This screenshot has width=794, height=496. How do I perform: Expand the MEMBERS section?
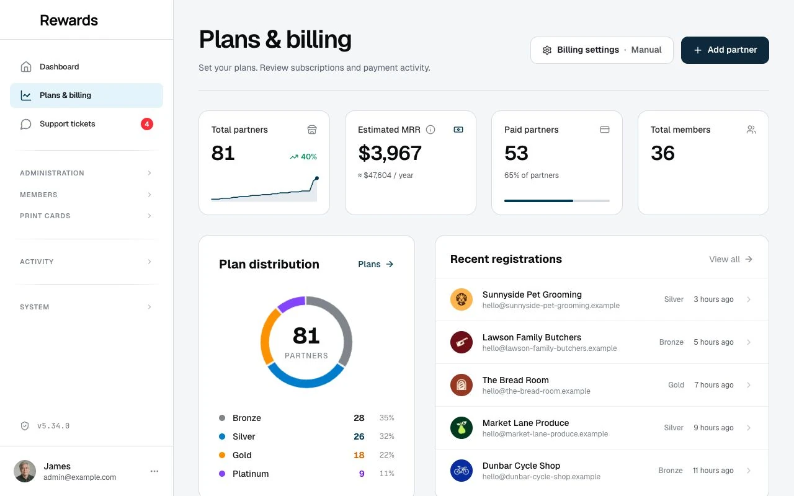coord(86,195)
